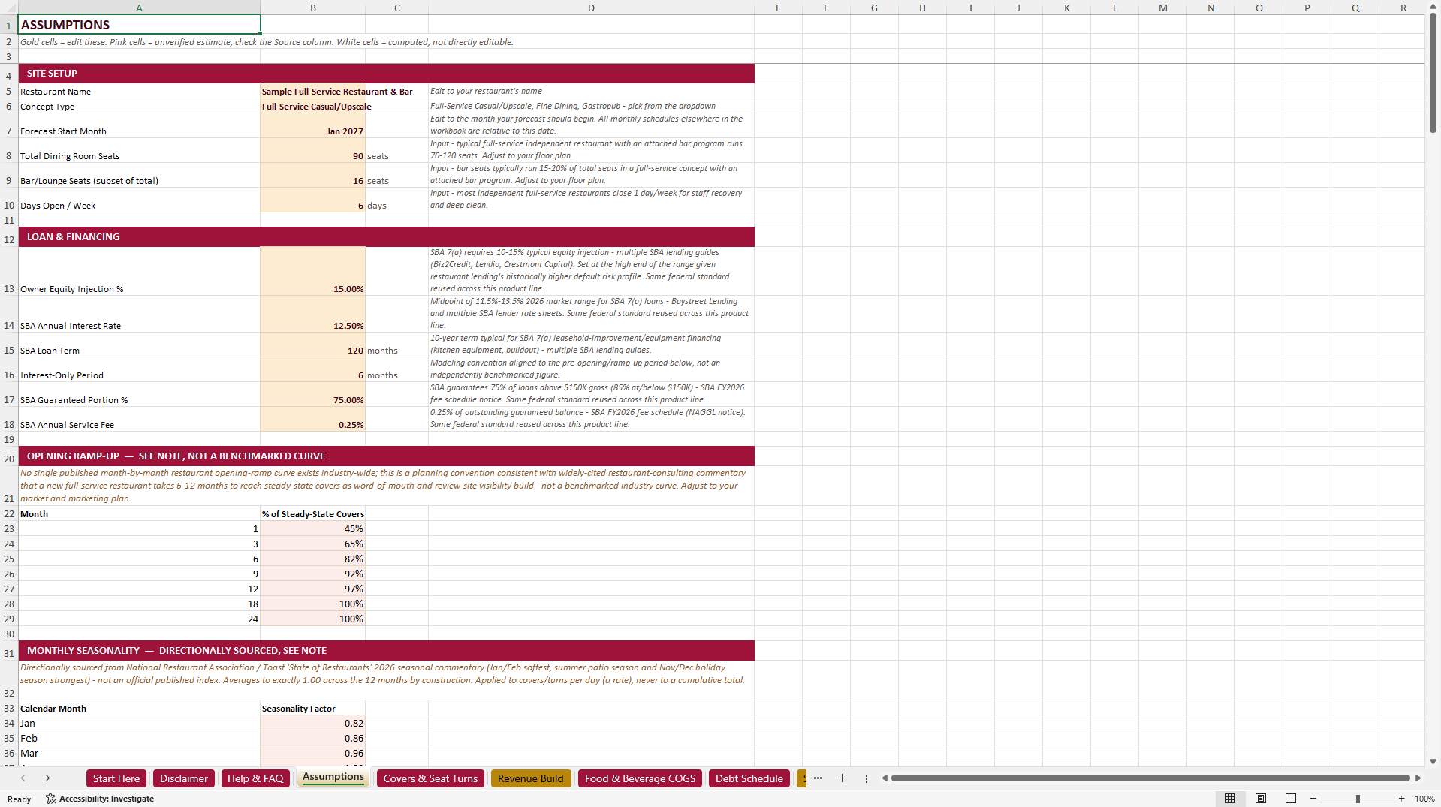
Task: Select the 82% ramp-up cell
Action: [313, 559]
